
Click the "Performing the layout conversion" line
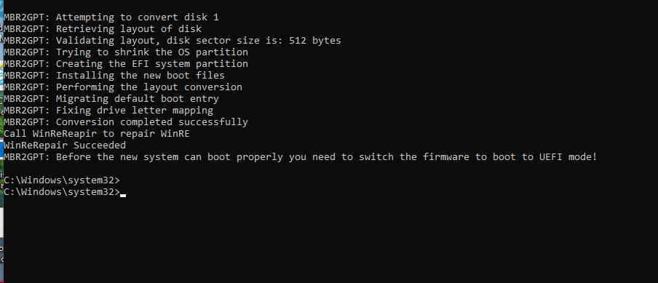[x=123, y=87]
